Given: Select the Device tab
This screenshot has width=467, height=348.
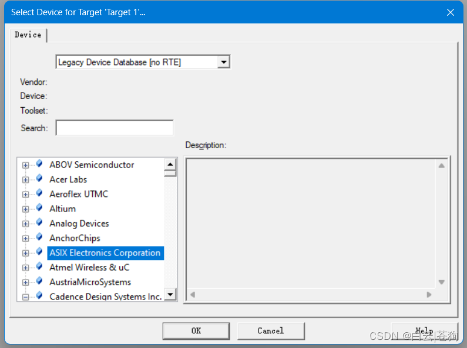Looking at the screenshot, I should click(x=28, y=35).
